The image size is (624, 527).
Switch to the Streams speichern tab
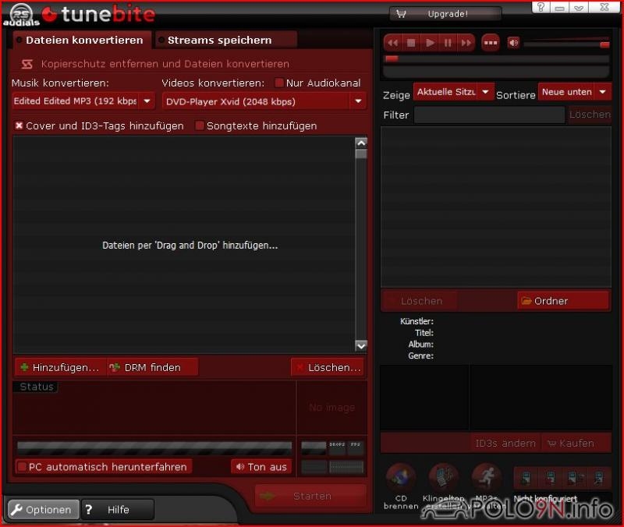[x=219, y=41]
